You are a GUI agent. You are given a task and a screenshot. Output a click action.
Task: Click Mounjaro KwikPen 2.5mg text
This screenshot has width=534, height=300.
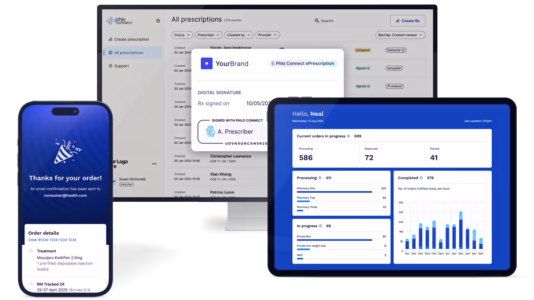60,258
